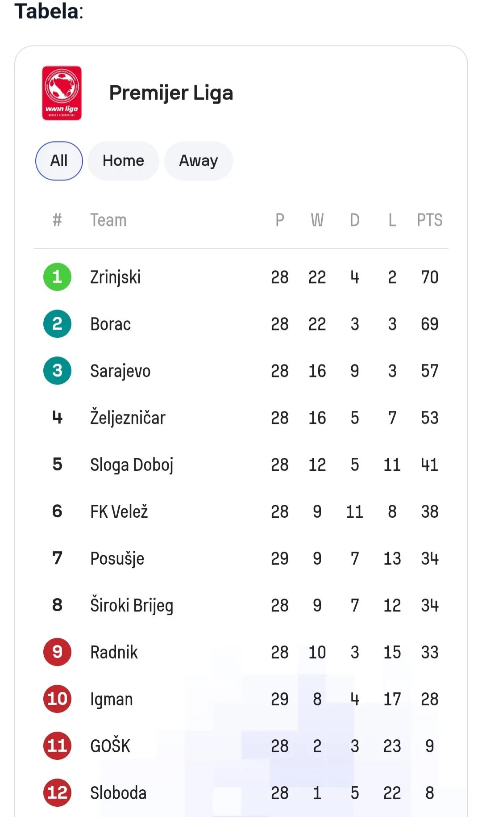This screenshot has width=482, height=817.
Task: Click the Premijer Liga title
Action: [171, 93]
